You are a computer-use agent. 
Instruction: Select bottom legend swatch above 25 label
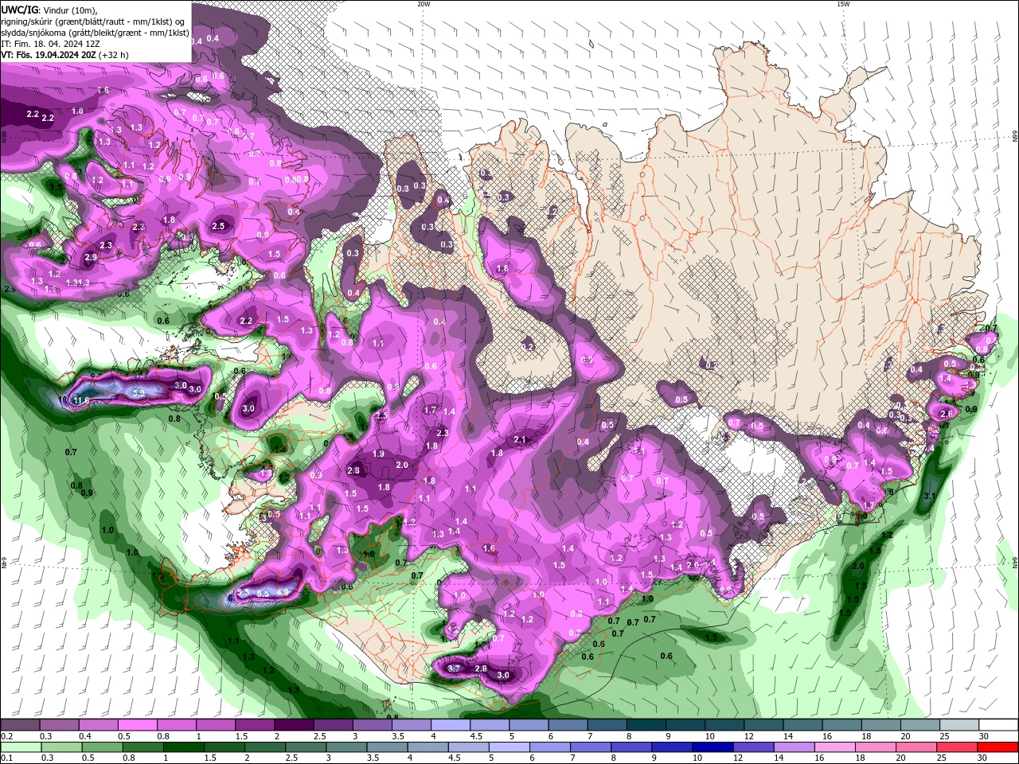tap(958, 747)
